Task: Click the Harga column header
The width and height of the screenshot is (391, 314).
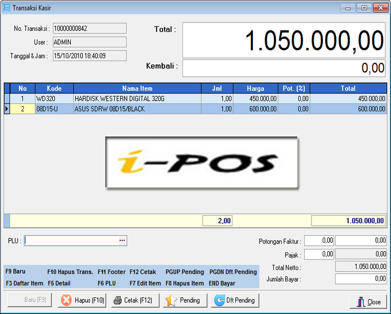Action: click(255, 89)
